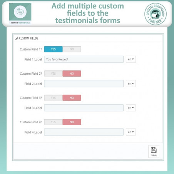174x174 pixels.
Task: Enable Custom Field 4 with YES
Action: pos(54,122)
